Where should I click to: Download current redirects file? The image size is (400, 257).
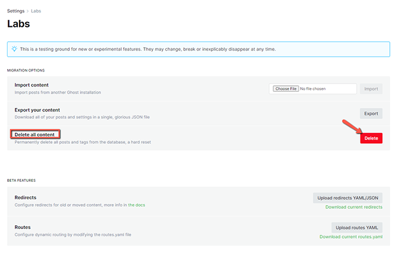click(353, 207)
